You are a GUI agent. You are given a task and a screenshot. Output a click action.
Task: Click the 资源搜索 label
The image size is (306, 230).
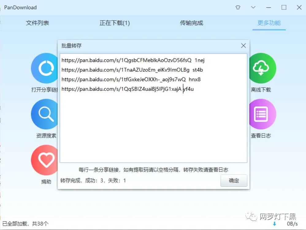[46, 135]
